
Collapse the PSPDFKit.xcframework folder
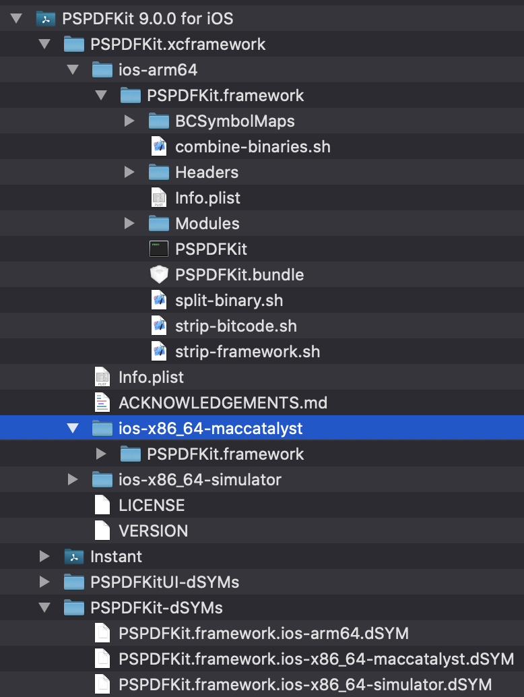(44, 44)
